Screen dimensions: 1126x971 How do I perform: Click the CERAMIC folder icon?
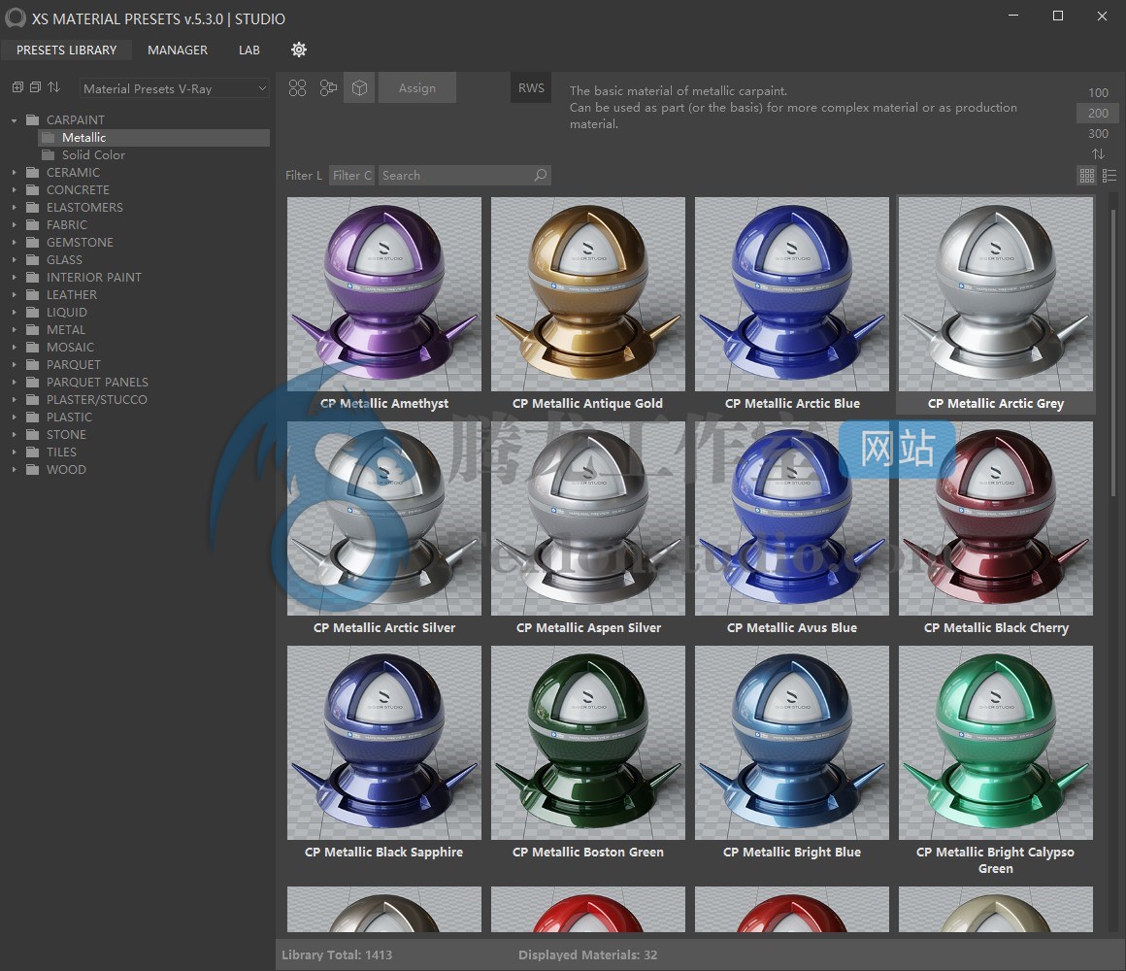click(x=32, y=173)
